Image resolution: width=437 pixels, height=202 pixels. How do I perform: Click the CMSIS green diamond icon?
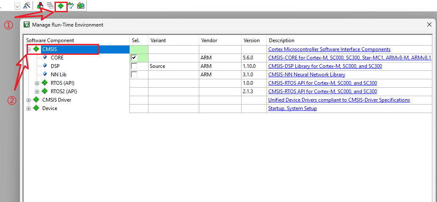[x=36, y=49]
